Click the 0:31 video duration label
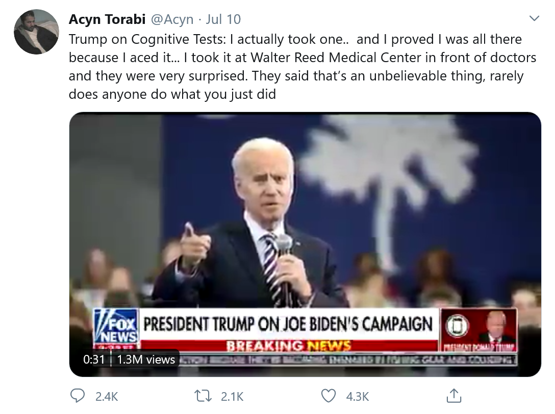Screen dimensions: 555x414 [94, 359]
